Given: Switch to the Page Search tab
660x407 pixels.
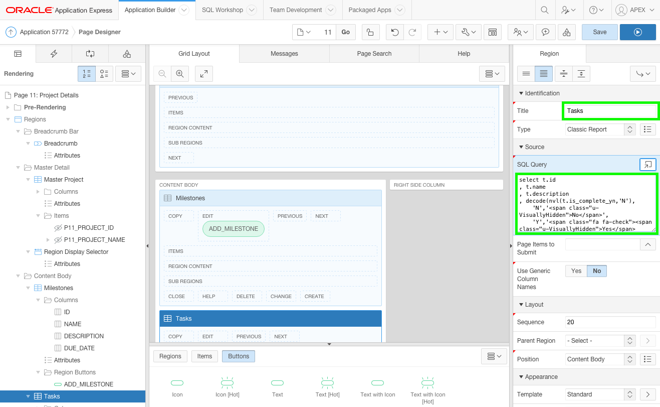Looking at the screenshot, I should [x=374, y=54].
